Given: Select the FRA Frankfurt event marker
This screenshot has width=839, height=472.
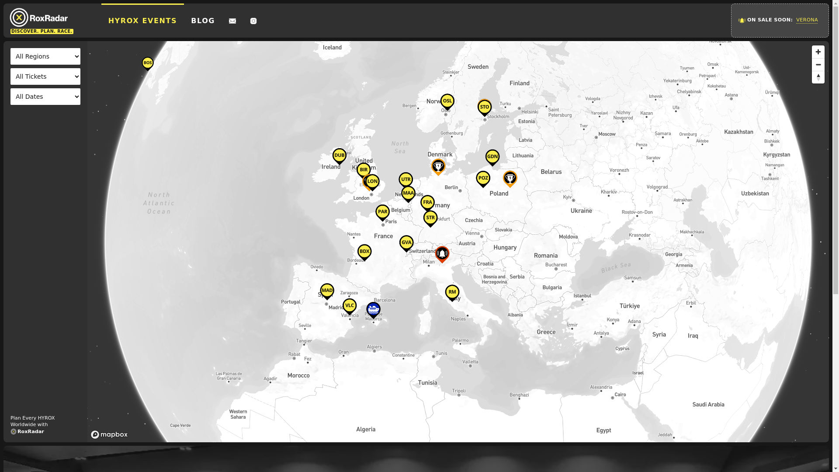Looking at the screenshot, I should click(x=427, y=203).
